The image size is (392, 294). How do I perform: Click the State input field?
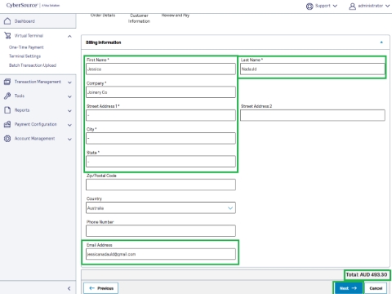pos(161,162)
